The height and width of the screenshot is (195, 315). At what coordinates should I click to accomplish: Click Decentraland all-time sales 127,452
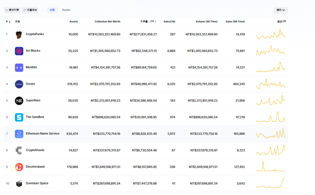click(239, 167)
